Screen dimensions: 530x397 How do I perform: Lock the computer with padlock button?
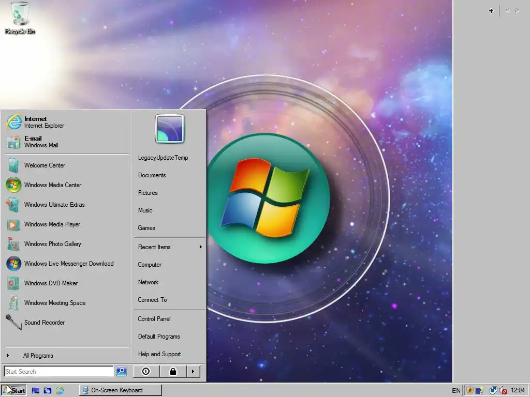173,371
